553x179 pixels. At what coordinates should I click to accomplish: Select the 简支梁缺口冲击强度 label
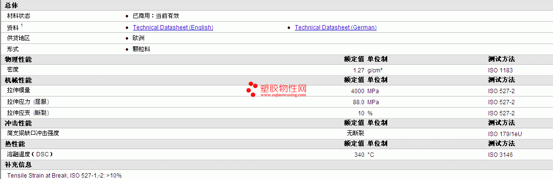pos(33,133)
